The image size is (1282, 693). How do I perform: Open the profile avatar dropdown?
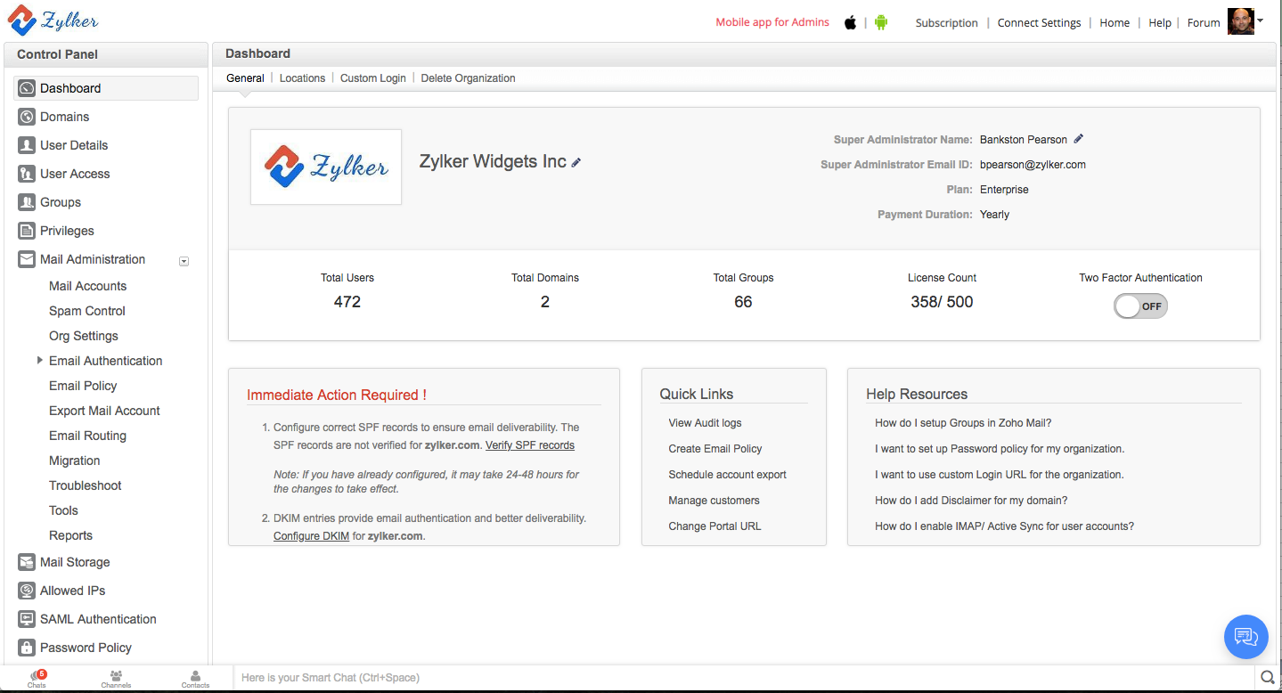pos(1245,22)
